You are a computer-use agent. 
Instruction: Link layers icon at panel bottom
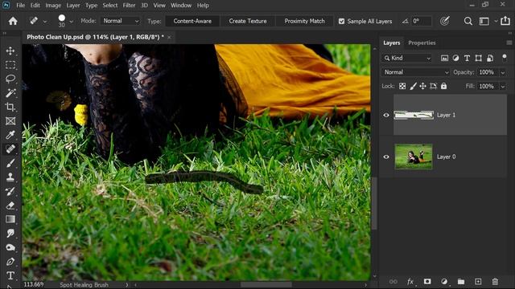point(393,282)
